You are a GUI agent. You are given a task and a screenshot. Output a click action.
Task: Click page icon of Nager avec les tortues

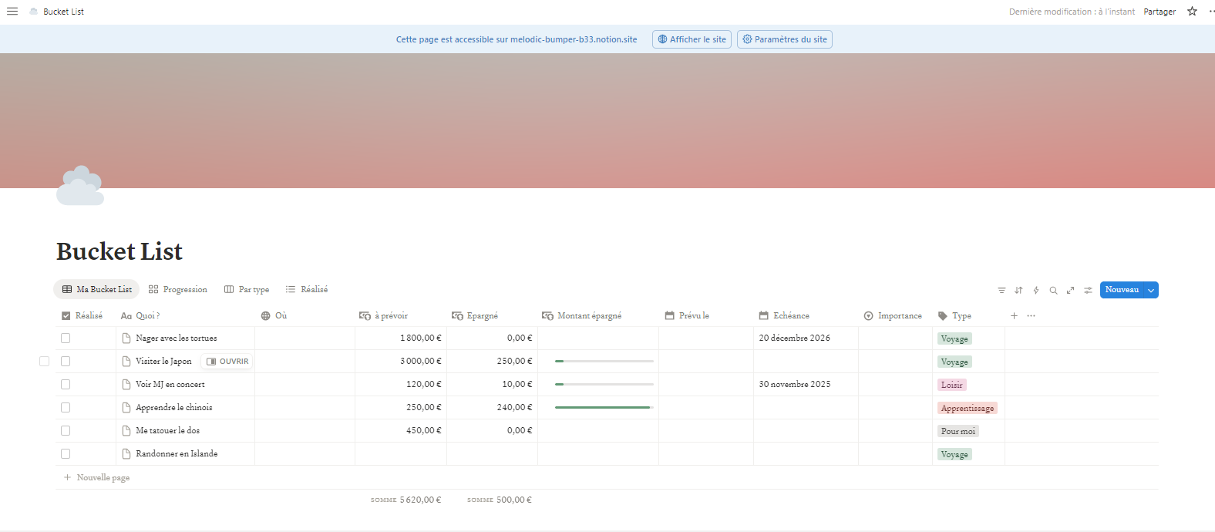tap(126, 338)
